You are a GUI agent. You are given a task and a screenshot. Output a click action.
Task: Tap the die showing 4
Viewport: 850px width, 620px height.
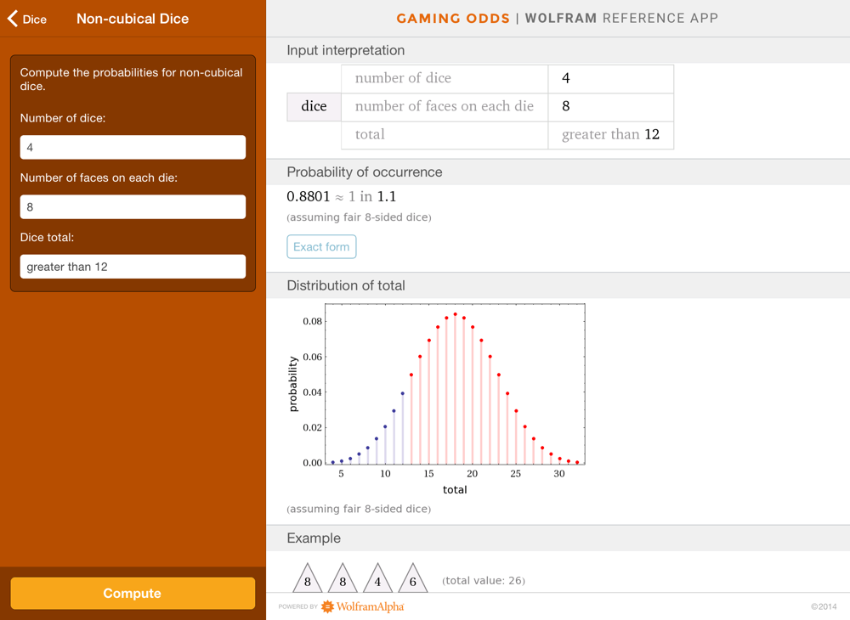click(378, 578)
